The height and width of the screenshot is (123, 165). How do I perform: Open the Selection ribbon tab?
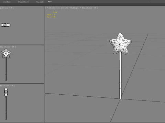pyautogui.click(x=7, y=2)
